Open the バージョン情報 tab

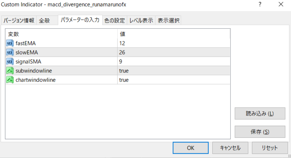pos(19,21)
